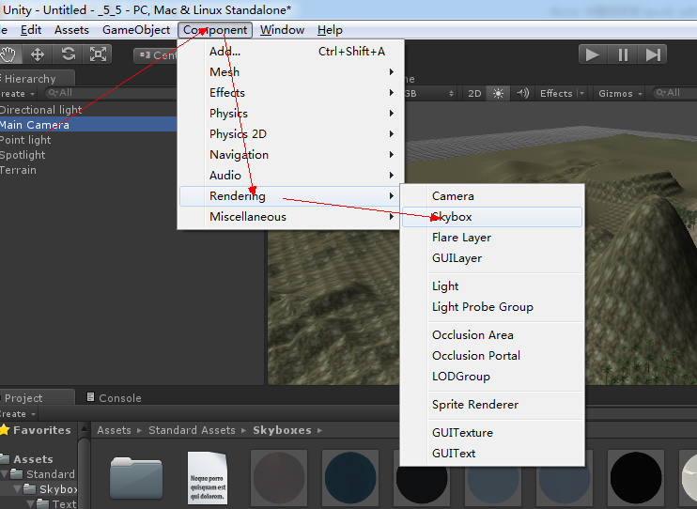
Task: Open the Assets menu
Action: 71,30
